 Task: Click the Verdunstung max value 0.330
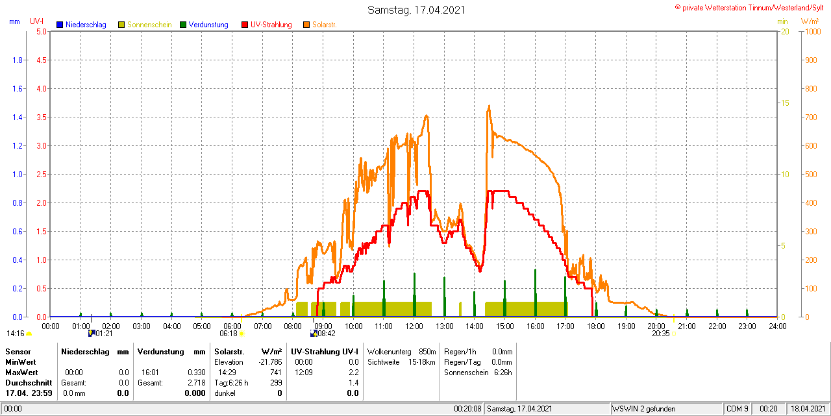pyautogui.click(x=197, y=373)
